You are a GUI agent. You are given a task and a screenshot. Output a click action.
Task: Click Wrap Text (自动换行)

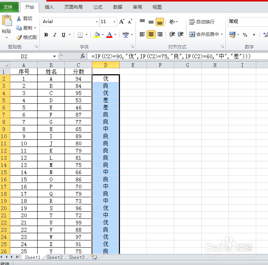click(202, 22)
